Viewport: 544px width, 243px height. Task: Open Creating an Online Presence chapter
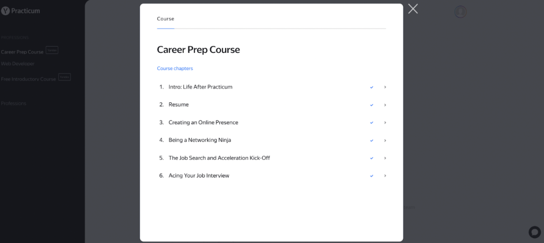(x=203, y=122)
